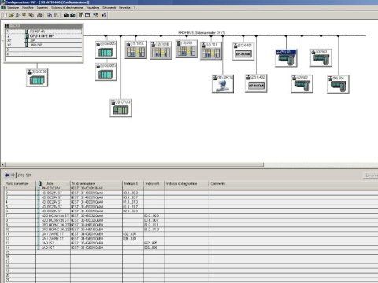The height and width of the screenshot is (283, 378).
Task: Open the Finestra menu
Action: [124, 8]
